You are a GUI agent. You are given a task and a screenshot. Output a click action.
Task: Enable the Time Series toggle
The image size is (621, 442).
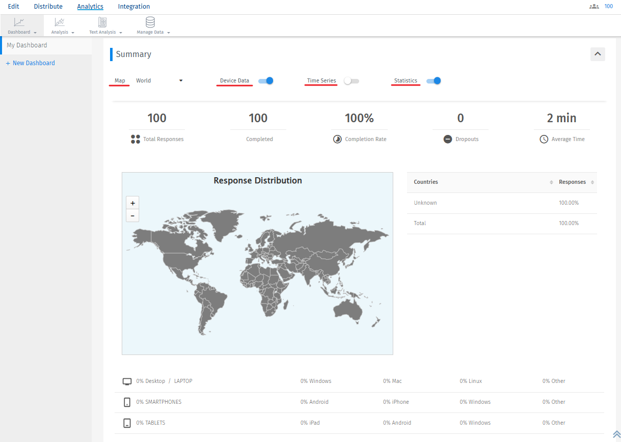pyautogui.click(x=351, y=80)
